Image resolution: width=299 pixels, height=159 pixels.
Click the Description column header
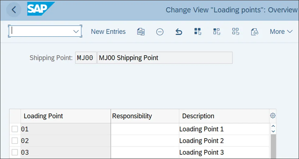coord(198,116)
